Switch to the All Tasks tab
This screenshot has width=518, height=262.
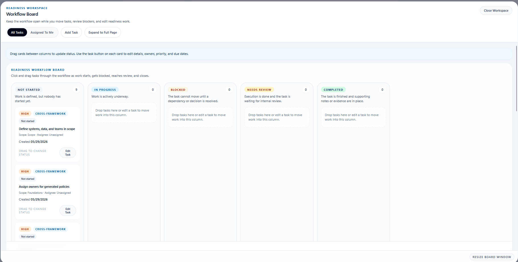17,32
